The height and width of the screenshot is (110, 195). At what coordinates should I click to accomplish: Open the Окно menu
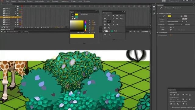pyautogui.click(x=80, y=1)
